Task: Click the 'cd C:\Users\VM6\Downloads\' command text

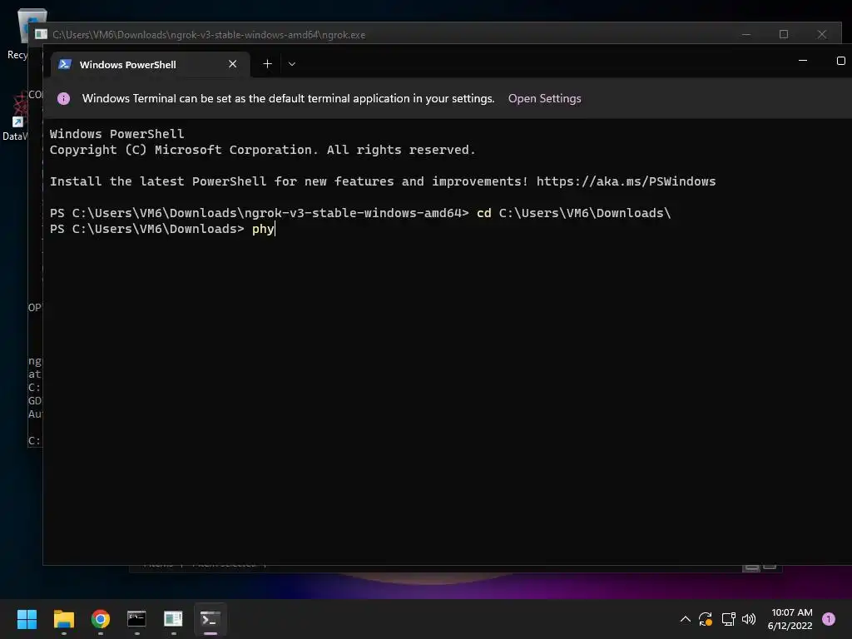Action: pyautogui.click(x=573, y=213)
